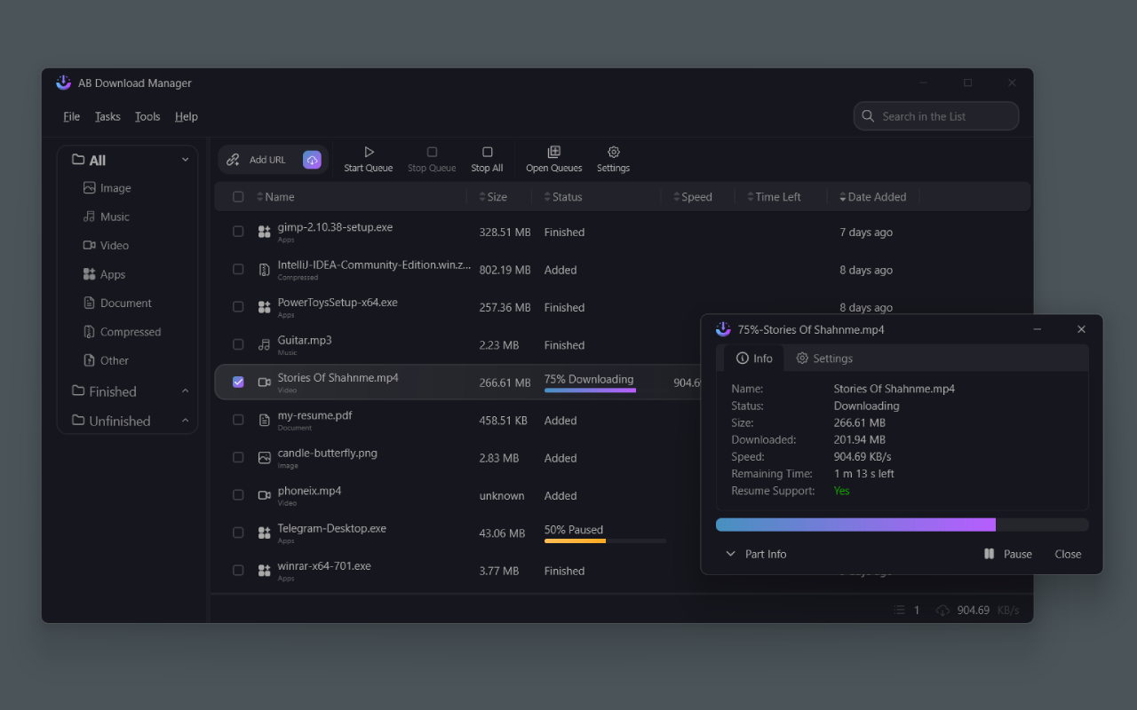Open Queues from the toolbar
Image resolution: width=1137 pixels, height=710 pixels.
553,158
